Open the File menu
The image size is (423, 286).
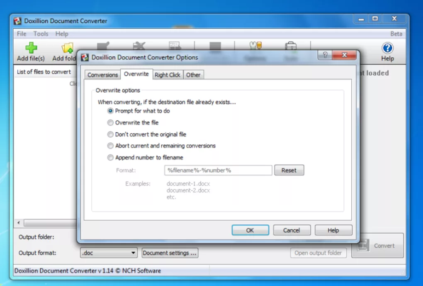tap(22, 34)
